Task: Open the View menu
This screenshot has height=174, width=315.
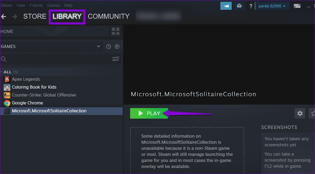Action: (21, 6)
